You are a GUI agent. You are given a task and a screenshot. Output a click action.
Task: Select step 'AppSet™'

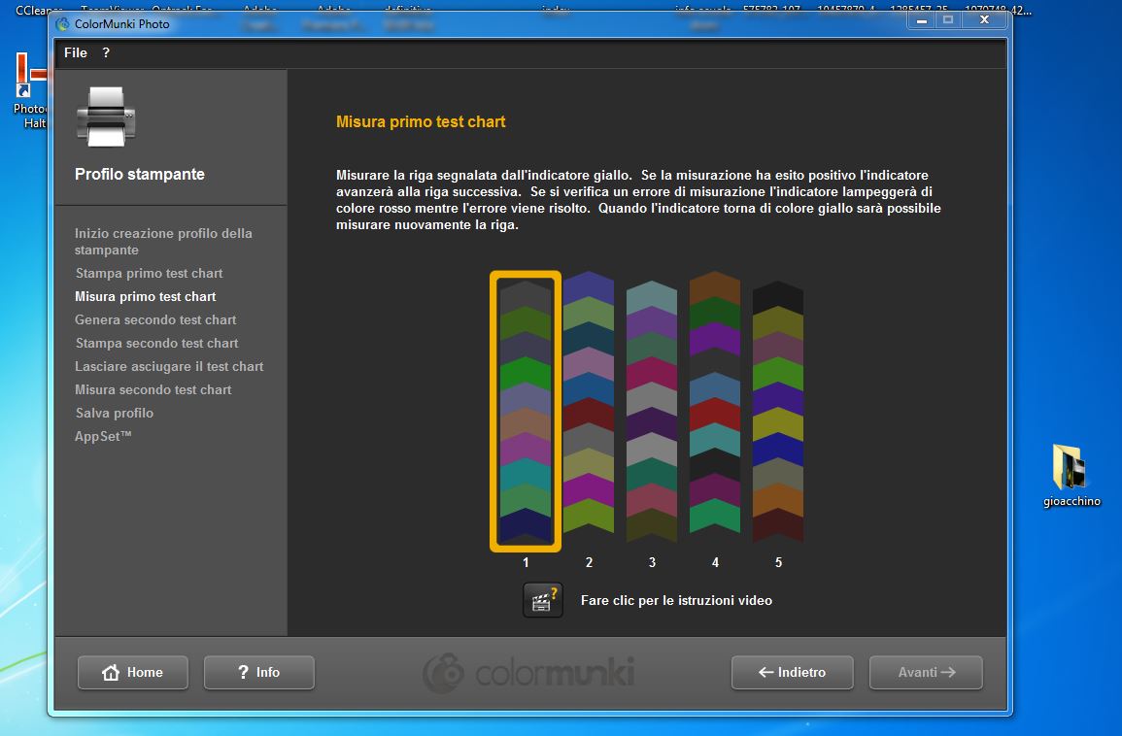103,436
